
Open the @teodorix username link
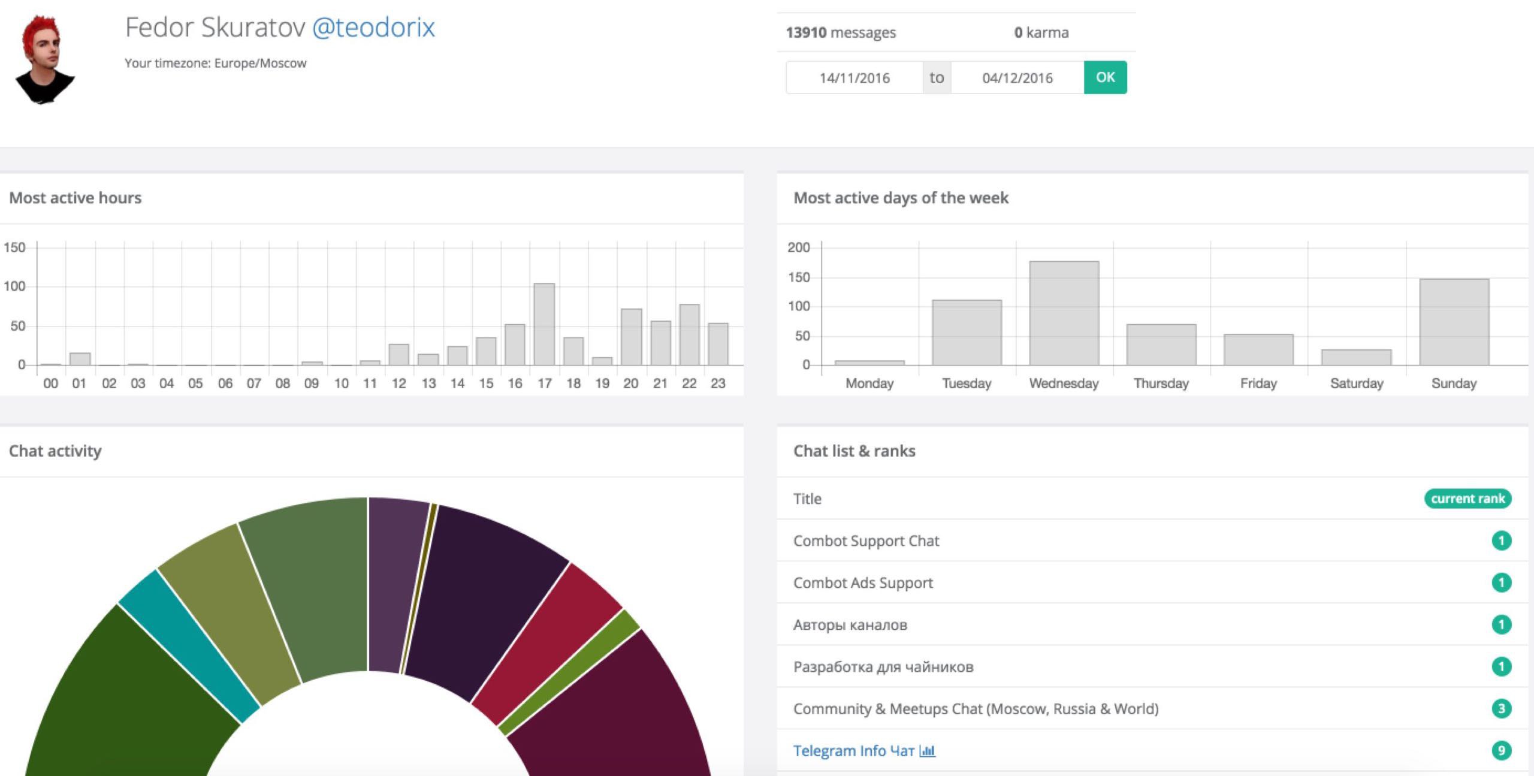373,28
